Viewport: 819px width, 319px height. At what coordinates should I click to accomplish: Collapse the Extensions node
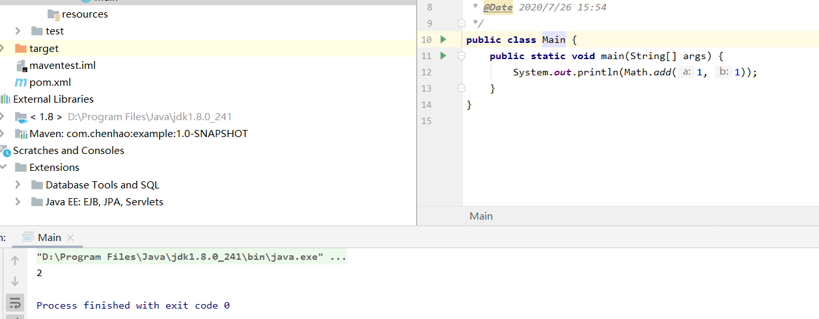coord(3,168)
